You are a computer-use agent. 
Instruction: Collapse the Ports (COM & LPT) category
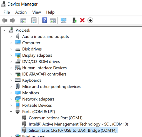11,112
